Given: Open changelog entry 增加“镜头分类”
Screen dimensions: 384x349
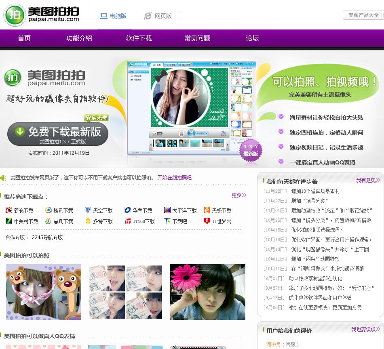Looking at the screenshot, I should (x=331, y=220).
